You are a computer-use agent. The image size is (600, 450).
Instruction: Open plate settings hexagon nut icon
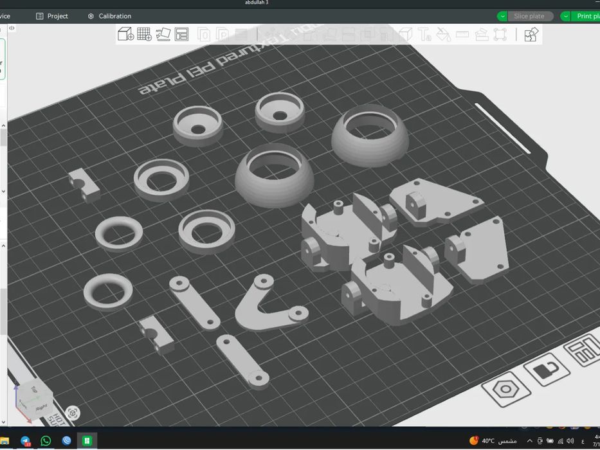[x=505, y=390]
